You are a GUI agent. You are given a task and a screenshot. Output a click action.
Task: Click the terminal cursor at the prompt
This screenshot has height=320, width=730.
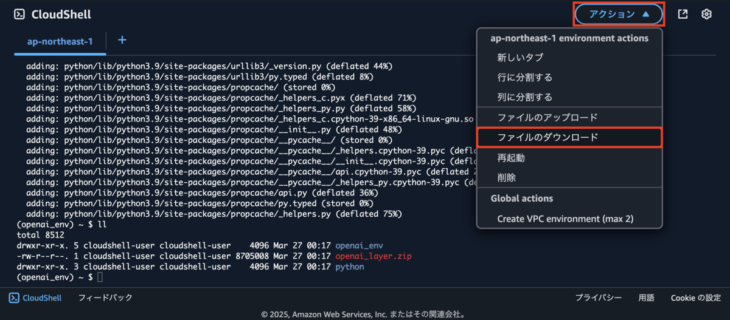(100, 277)
